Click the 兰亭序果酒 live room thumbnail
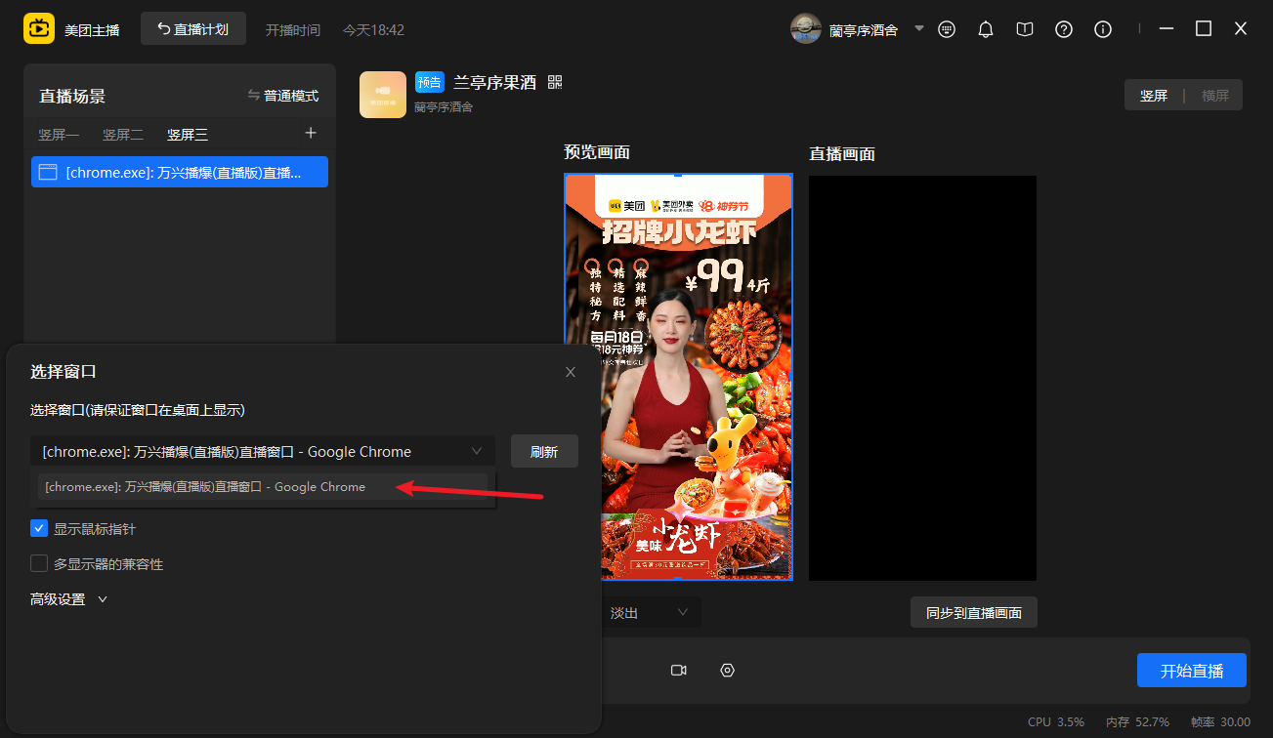Image resolution: width=1273 pixels, height=738 pixels. (x=383, y=95)
